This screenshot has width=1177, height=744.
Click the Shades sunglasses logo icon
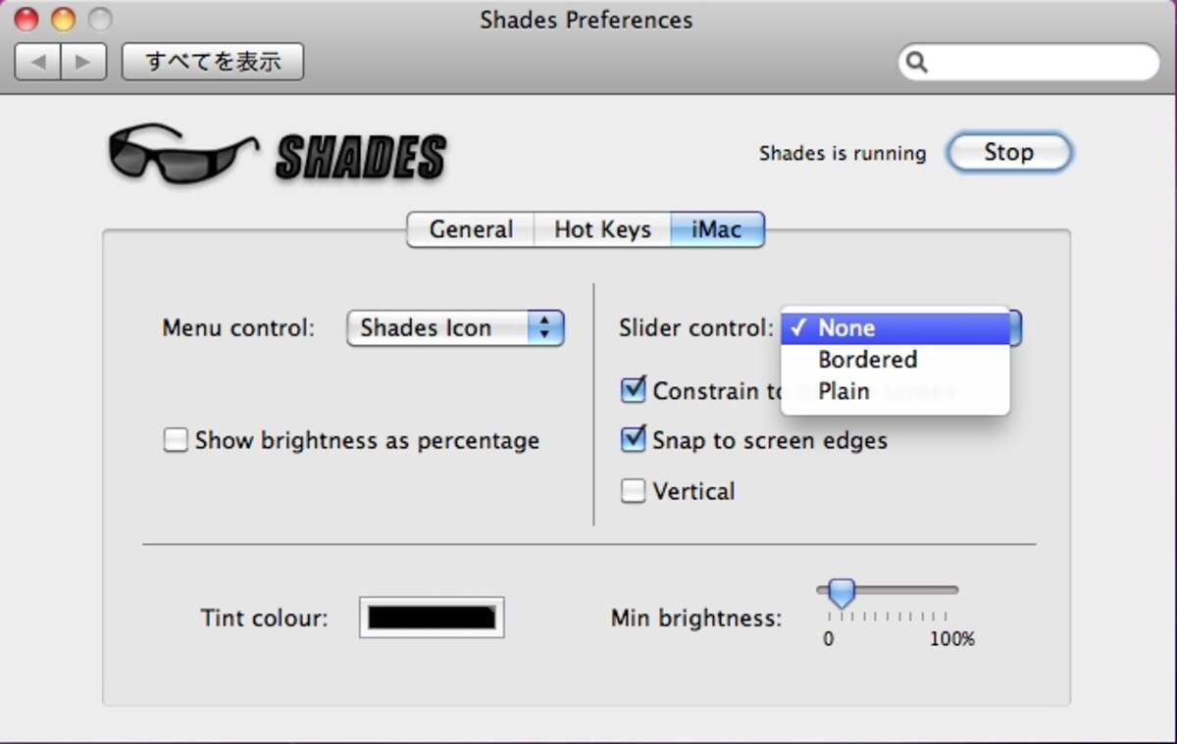pos(183,153)
